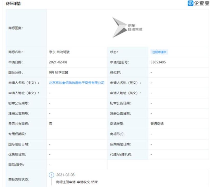The height and width of the screenshot is (187, 210).
Task: Click the 是否共有商标 value 否
Action: 51,124
